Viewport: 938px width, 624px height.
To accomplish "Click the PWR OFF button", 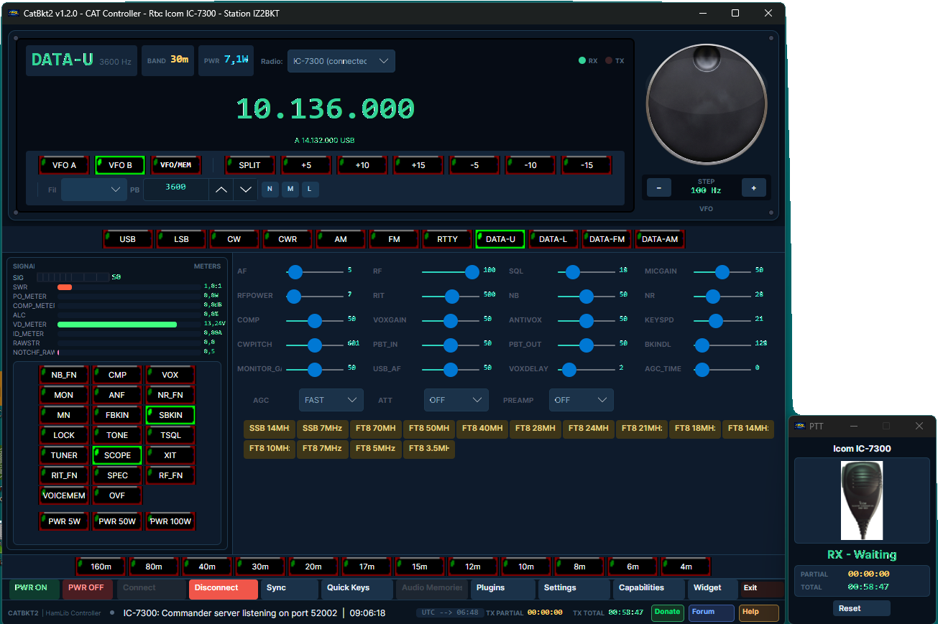I will (87, 590).
